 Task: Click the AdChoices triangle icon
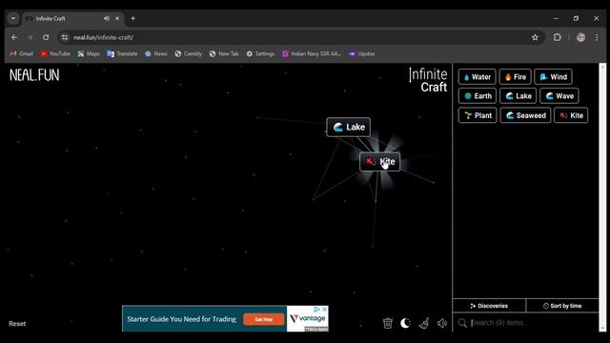tap(317, 309)
